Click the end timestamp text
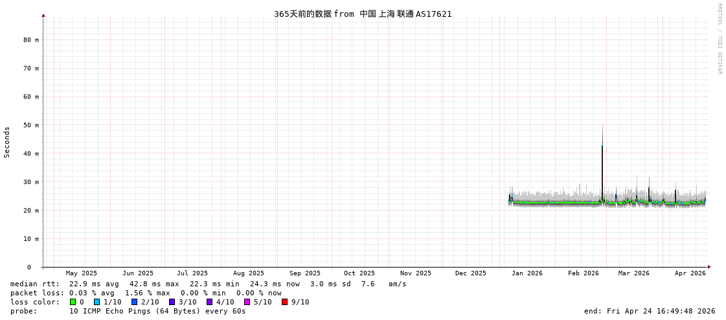The image size is (726, 320). 650,311
